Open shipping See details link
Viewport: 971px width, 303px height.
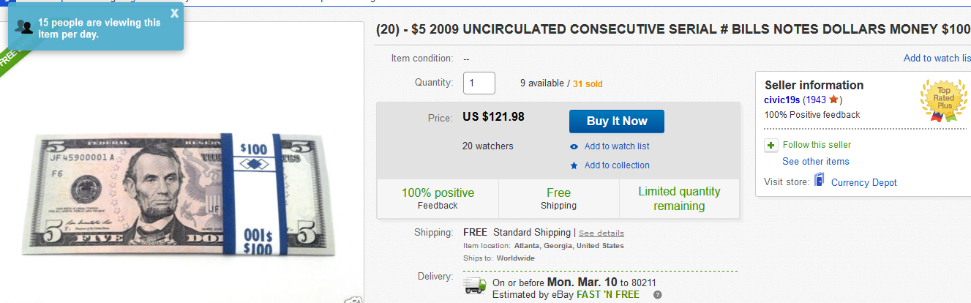click(x=601, y=233)
